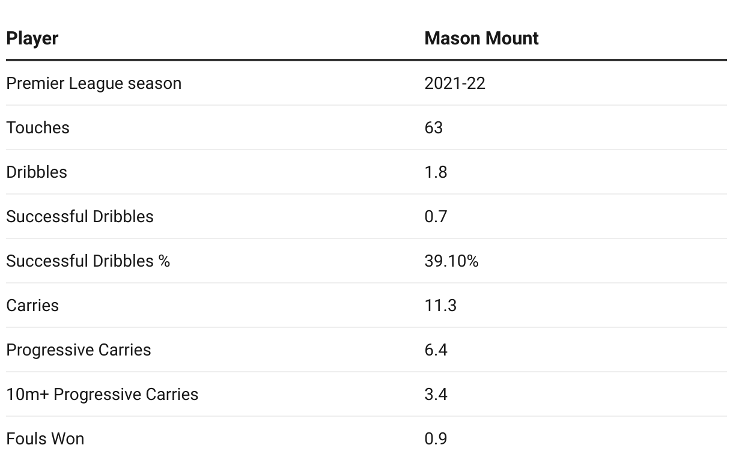Viewport: 733px width, 466px height.
Task: Click the Successful Dribbles row label
Action: 80,216
